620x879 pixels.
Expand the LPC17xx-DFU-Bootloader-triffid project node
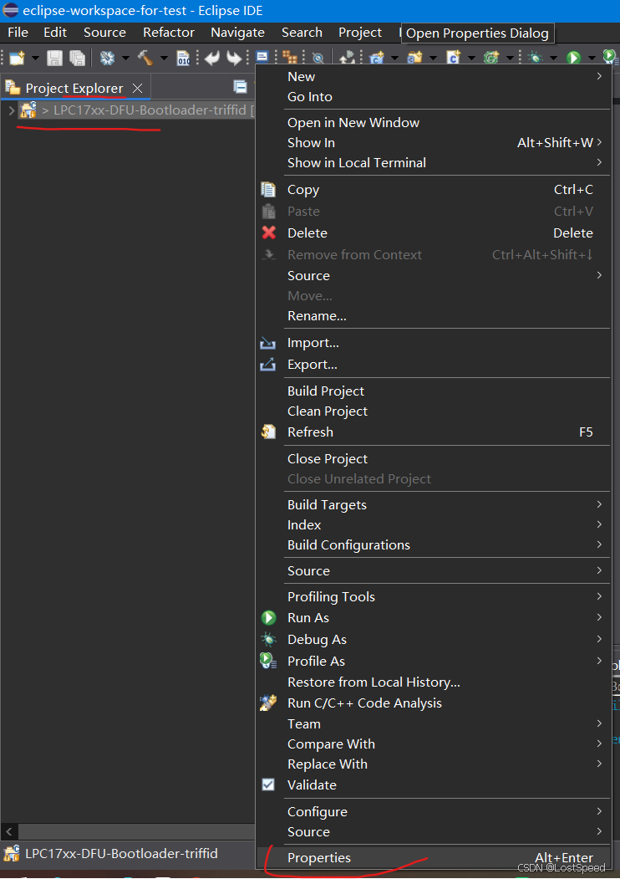[11, 110]
